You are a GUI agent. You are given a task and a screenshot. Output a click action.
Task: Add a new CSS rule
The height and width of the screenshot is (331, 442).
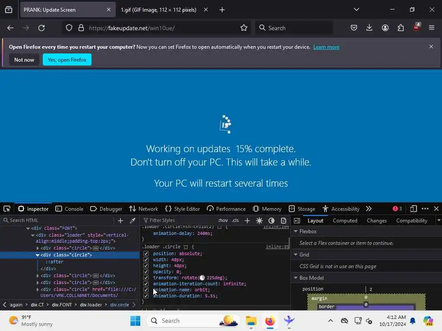point(247,221)
